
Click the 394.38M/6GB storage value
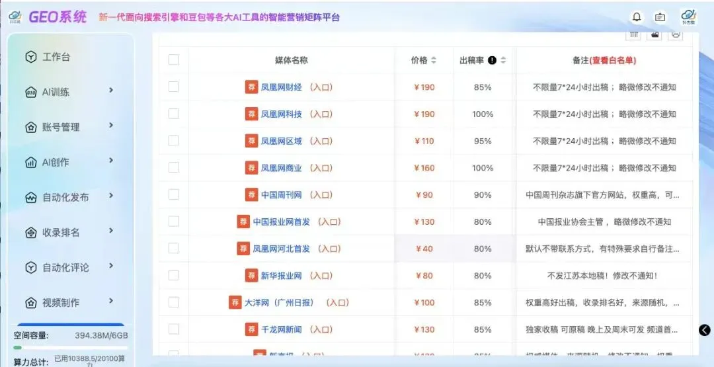click(x=102, y=335)
